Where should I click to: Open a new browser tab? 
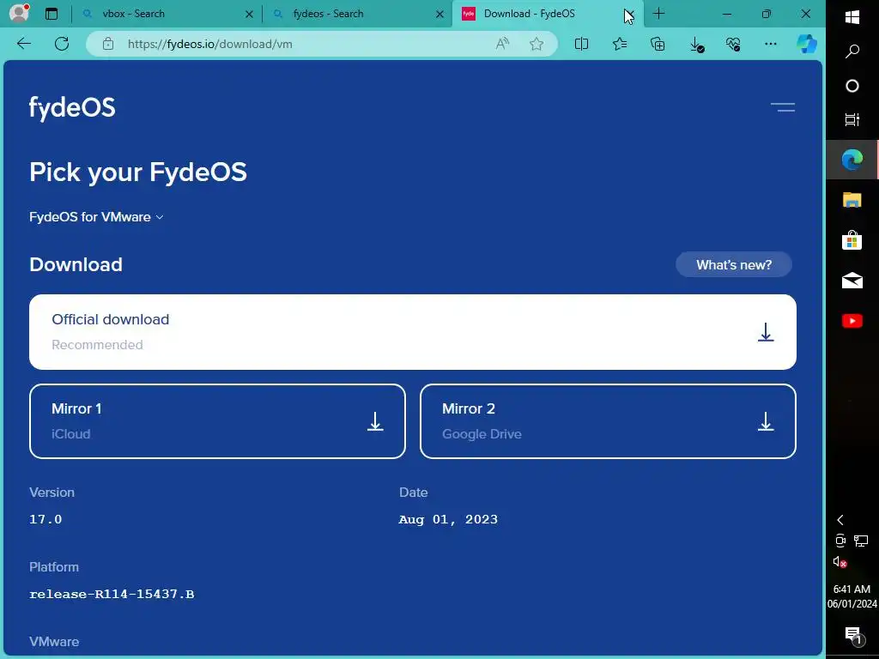point(659,14)
